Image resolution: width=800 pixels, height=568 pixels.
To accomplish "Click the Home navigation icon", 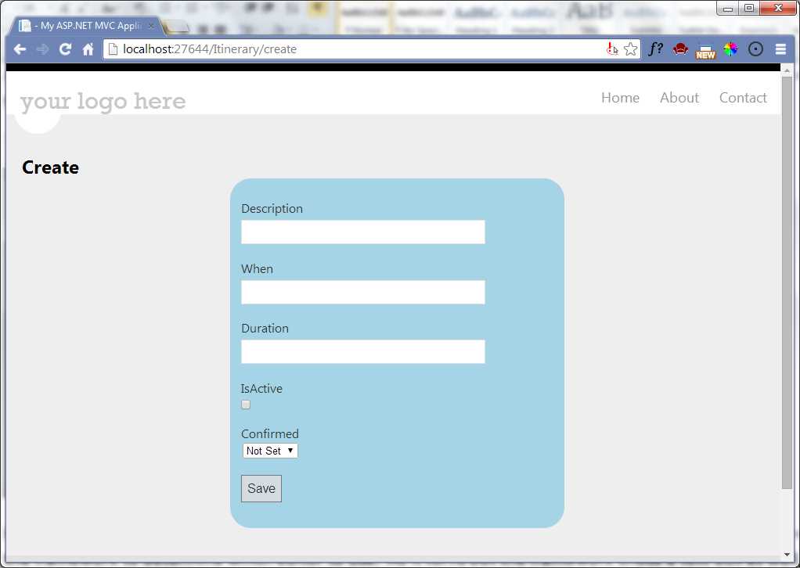I will pyautogui.click(x=88, y=49).
